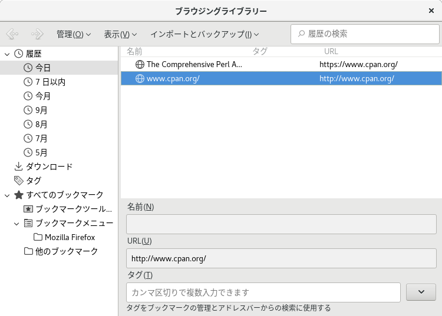Click the bookmarks menu list icon
442x316 pixels.
click(28, 223)
